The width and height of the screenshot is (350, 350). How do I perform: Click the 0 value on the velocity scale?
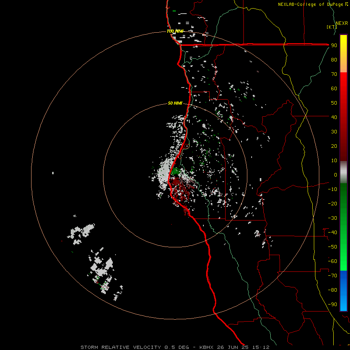click(x=336, y=175)
